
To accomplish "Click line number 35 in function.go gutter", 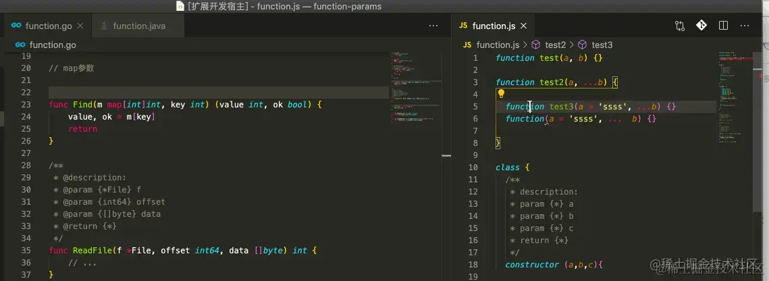I will pos(26,251).
